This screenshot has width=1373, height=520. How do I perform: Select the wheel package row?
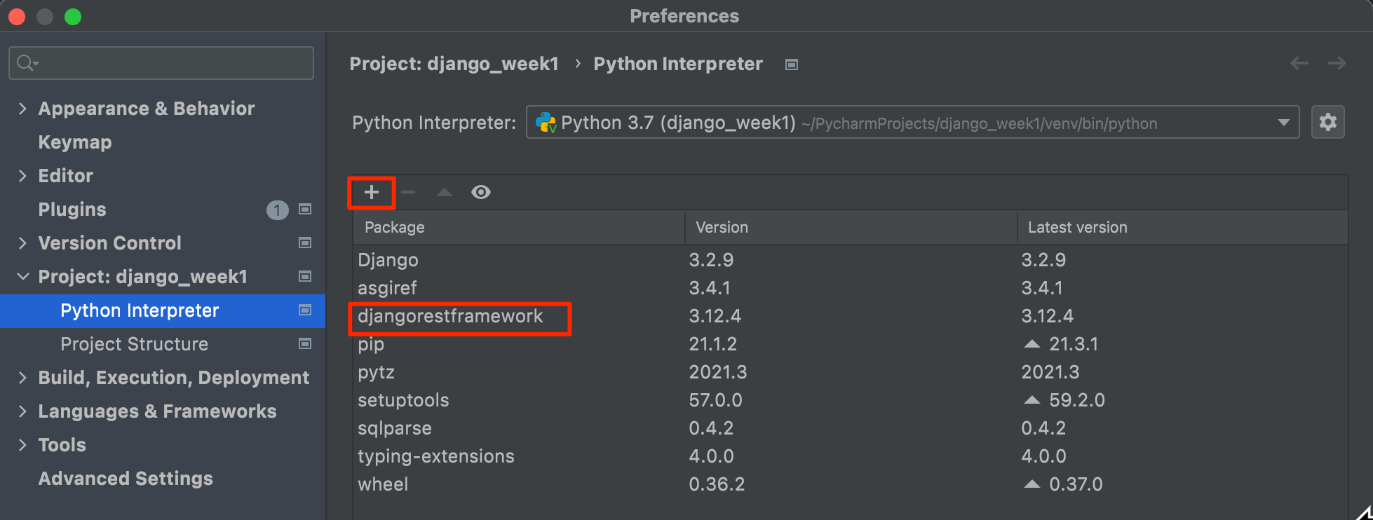click(851, 484)
